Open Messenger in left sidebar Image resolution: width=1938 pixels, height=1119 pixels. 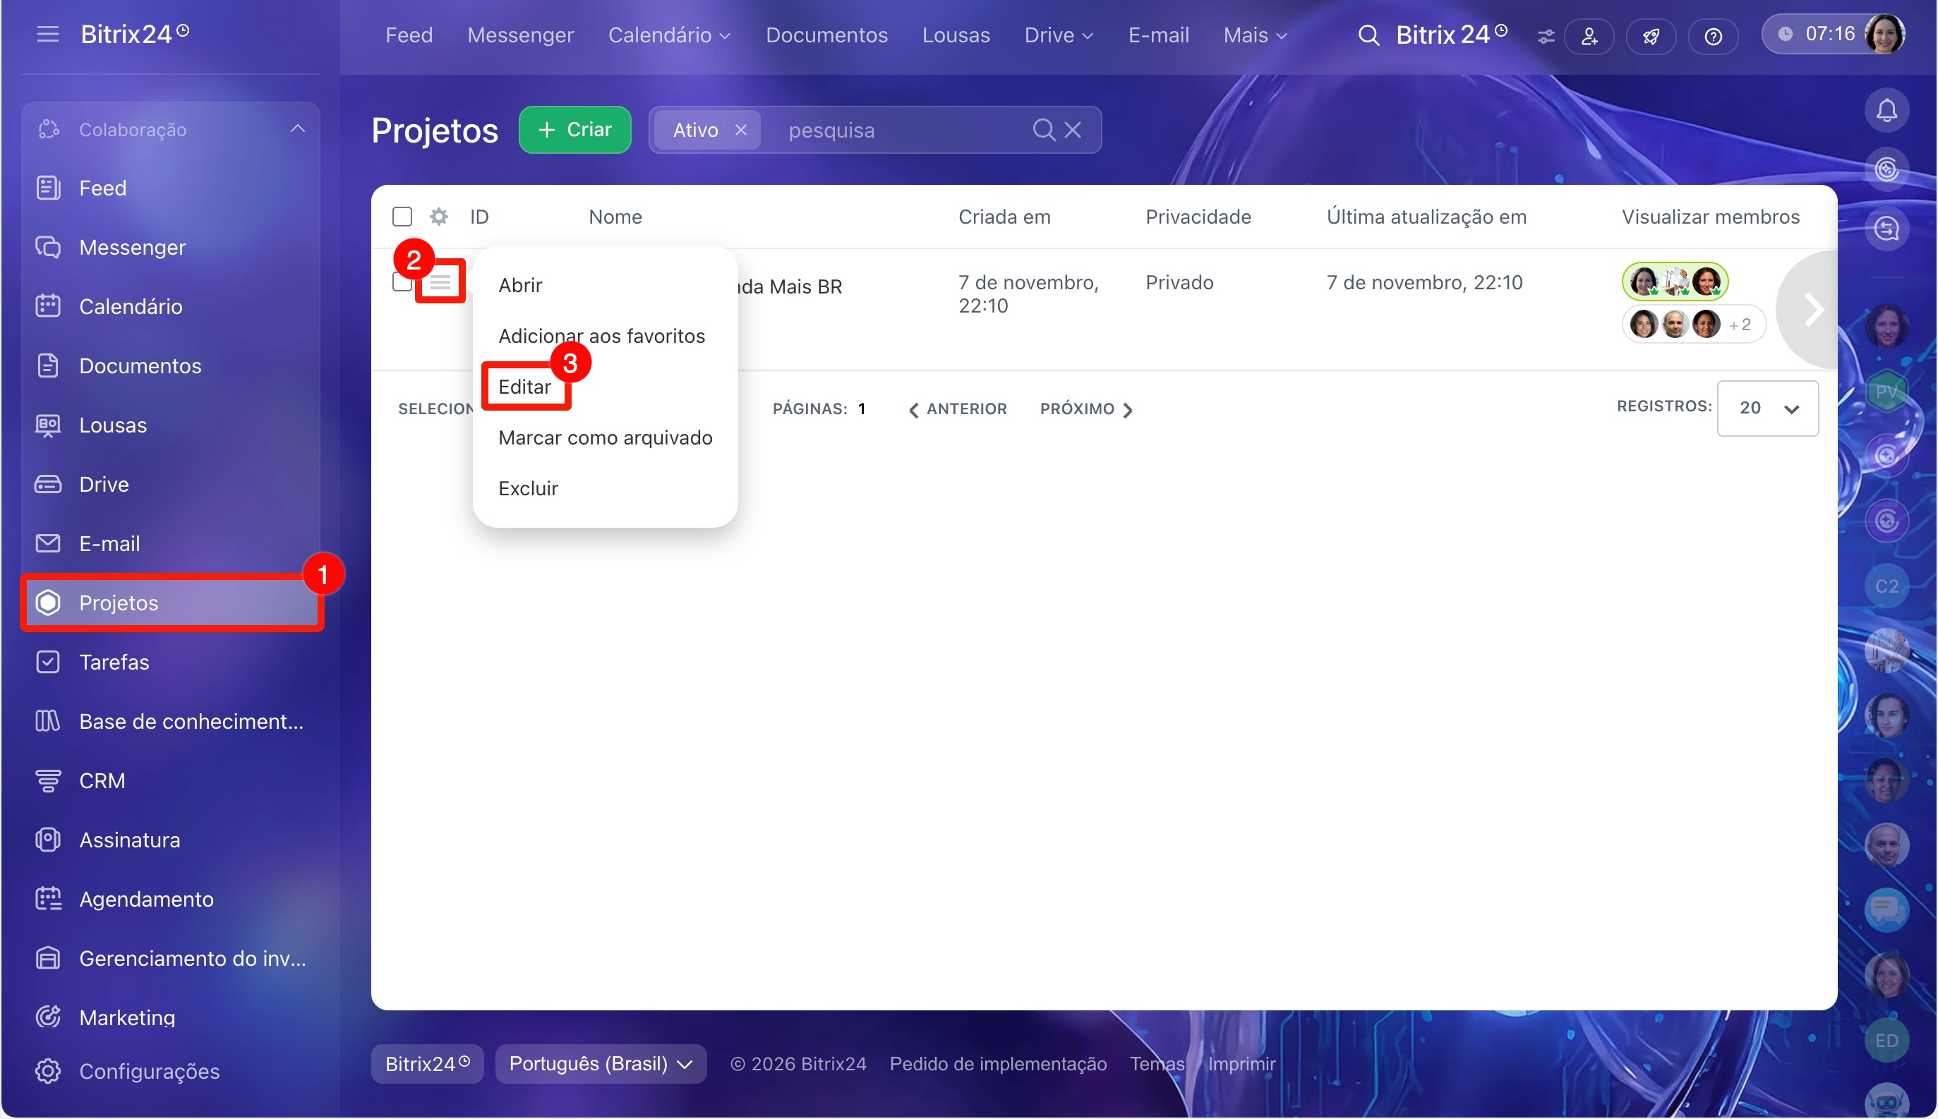pyautogui.click(x=170, y=248)
